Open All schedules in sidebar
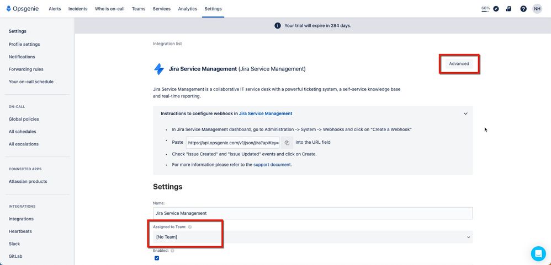The height and width of the screenshot is (265, 551). tap(23, 132)
